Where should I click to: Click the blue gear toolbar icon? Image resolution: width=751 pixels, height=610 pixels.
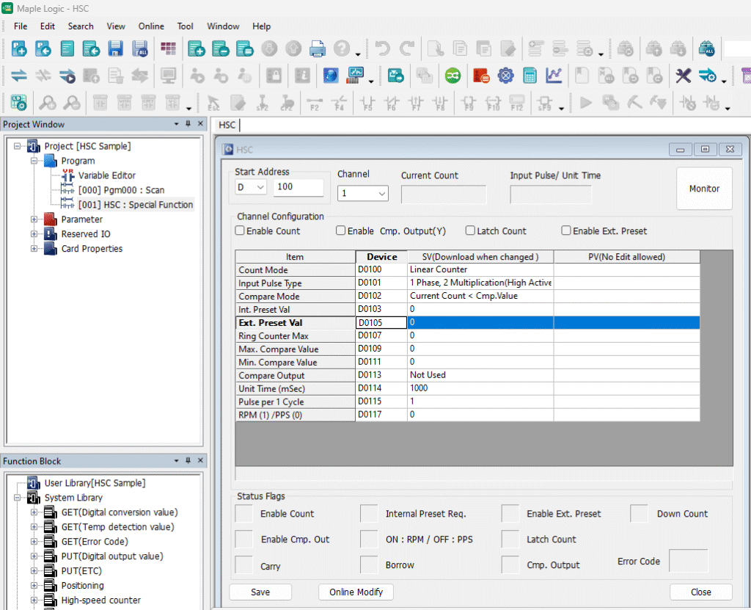[x=505, y=76]
